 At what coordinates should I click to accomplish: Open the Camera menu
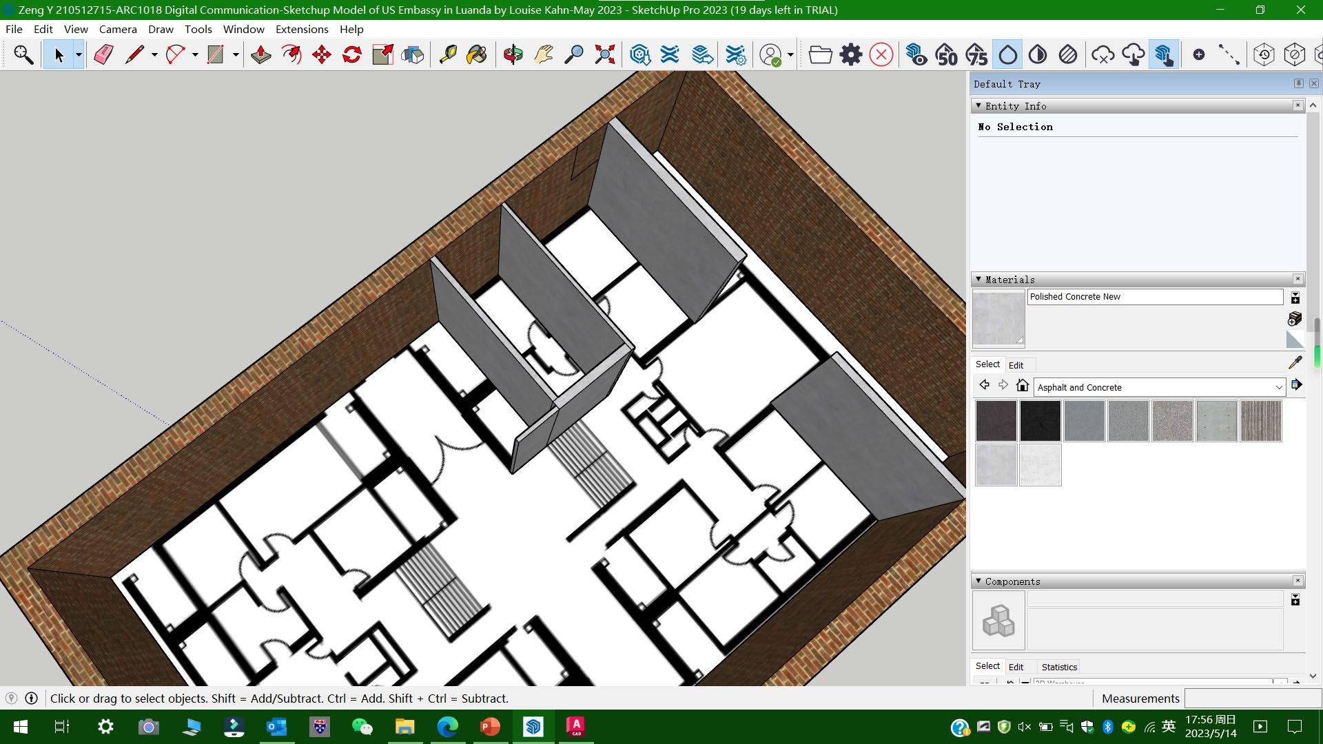point(118,29)
